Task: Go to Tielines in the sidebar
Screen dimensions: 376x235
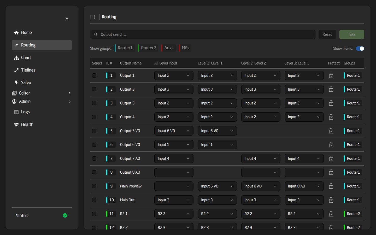Action: point(42,70)
